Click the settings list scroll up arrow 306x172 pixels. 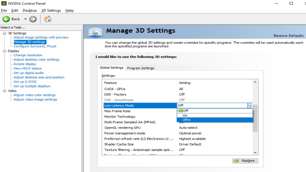[255, 82]
